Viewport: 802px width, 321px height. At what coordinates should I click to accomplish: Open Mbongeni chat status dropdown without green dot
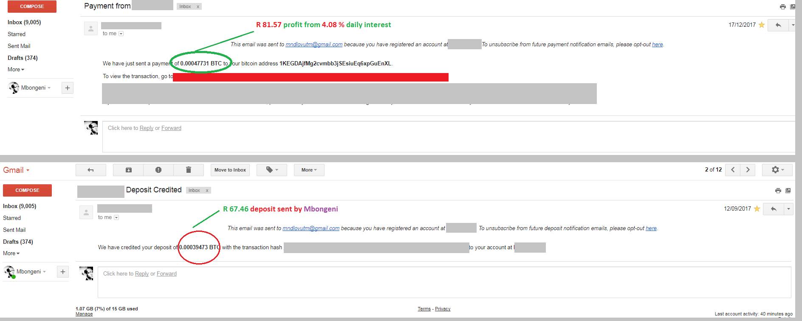pos(36,88)
